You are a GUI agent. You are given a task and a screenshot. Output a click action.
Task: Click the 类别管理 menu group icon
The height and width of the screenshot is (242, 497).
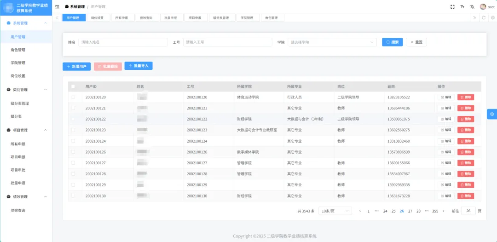pyautogui.click(x=9, y=90)
